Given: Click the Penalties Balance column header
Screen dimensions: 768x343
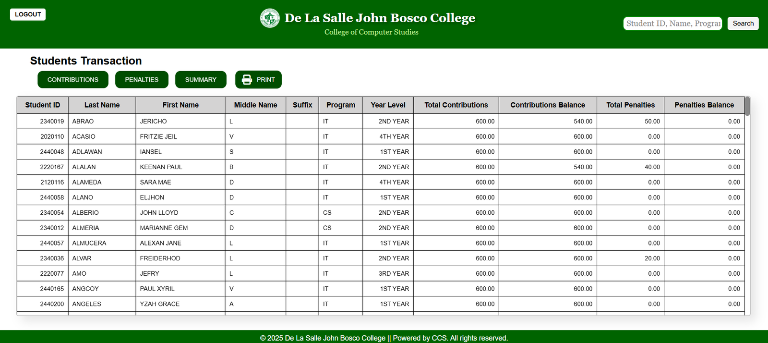Looking at the screenshot, I should (704, 105).
